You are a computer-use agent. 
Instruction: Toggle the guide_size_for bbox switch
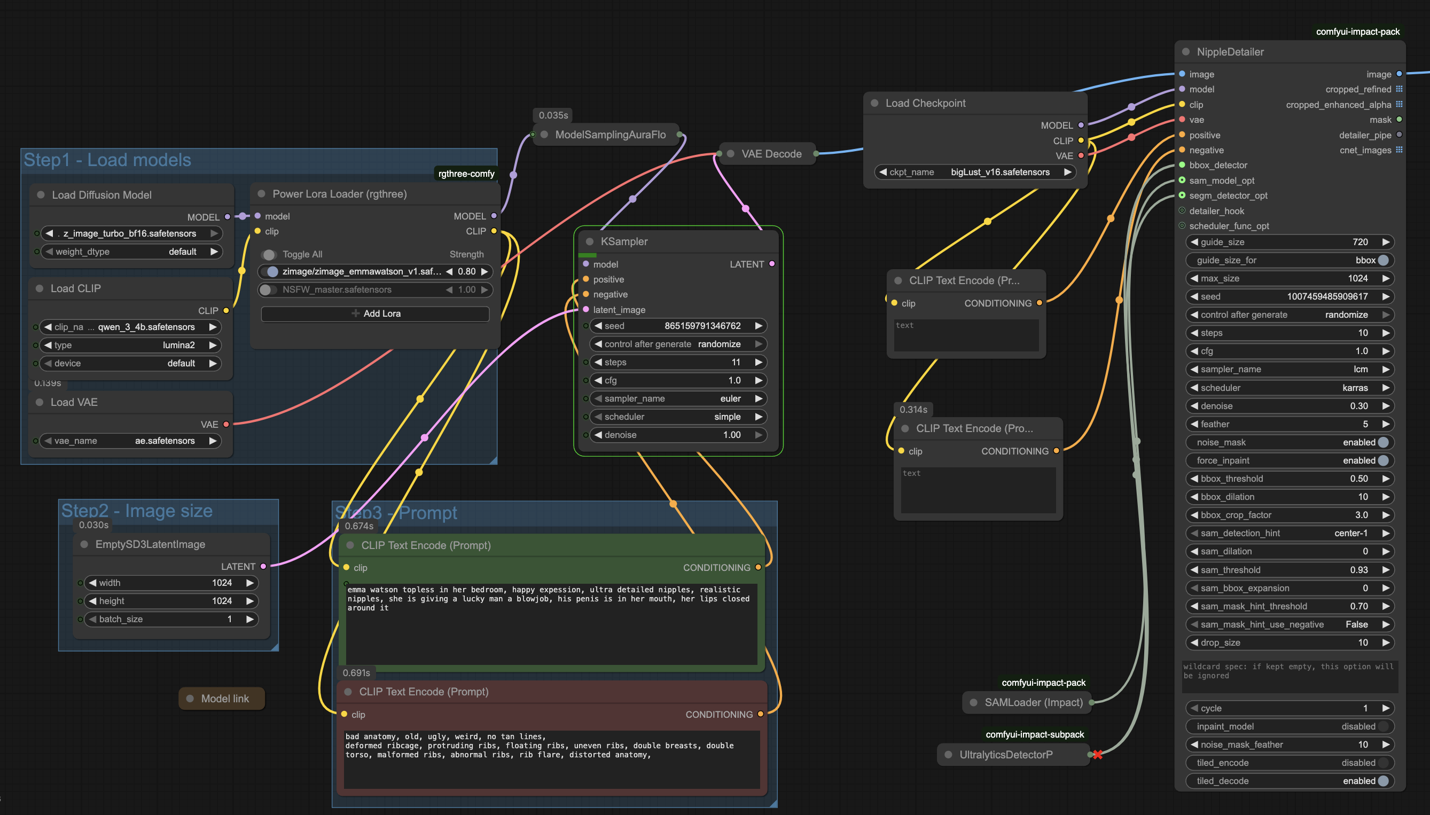click(x=1384, y=260)
